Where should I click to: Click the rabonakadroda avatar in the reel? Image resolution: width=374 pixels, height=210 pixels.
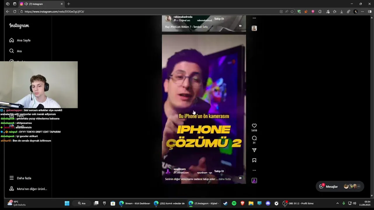click(168, 19)
